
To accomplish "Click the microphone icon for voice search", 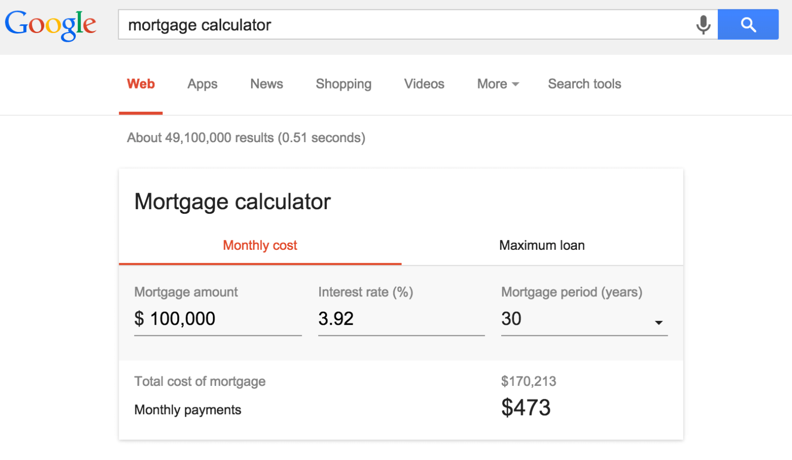I will (703, 24).
